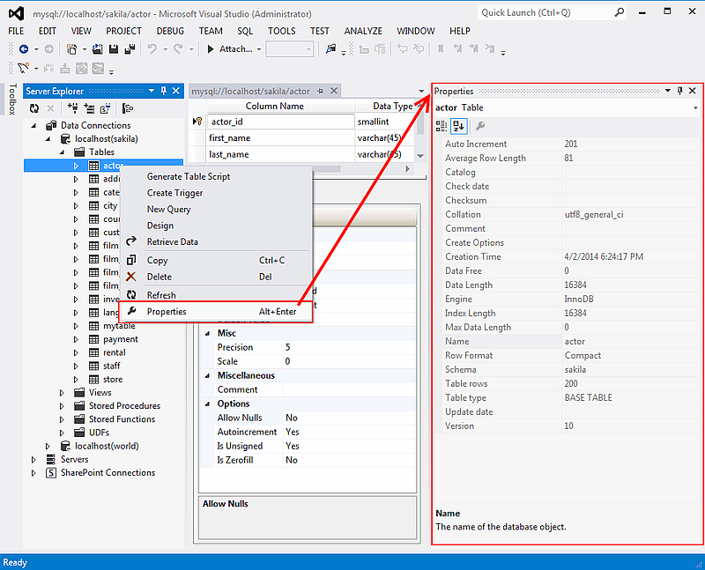Click Attach button on the toolbar
This screenshot has width=705, height=570.
click(x=238, y=49)
